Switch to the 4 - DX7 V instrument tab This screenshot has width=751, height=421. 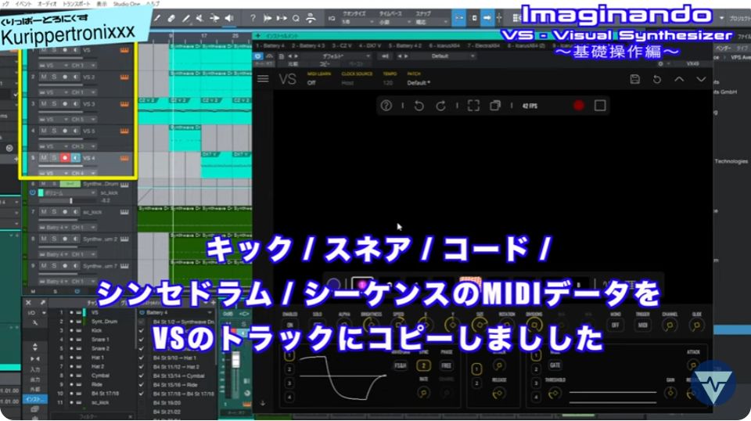(x=369, y=46)
